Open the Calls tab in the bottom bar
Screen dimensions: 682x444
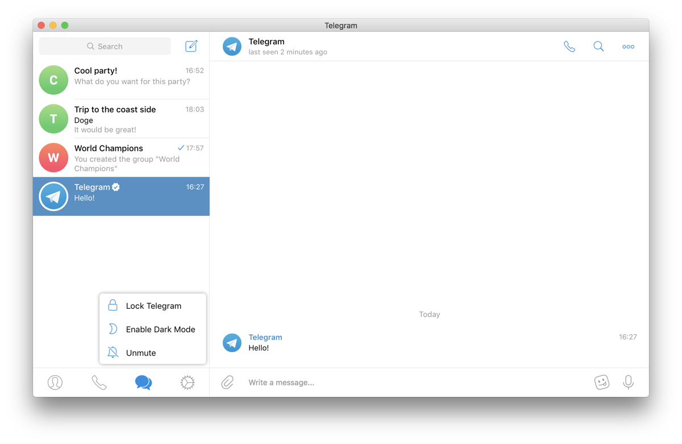tap(99, 383)
